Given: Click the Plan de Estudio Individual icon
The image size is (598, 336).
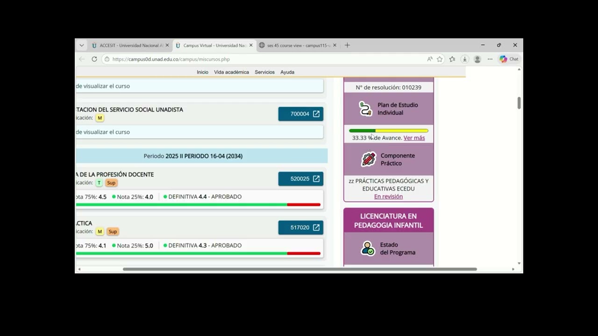Looking at the screenshot, I should pyautogui.click(x=365, y=108).
